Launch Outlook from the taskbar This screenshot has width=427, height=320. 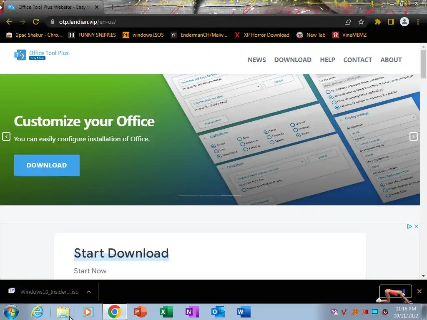point(218,312)
